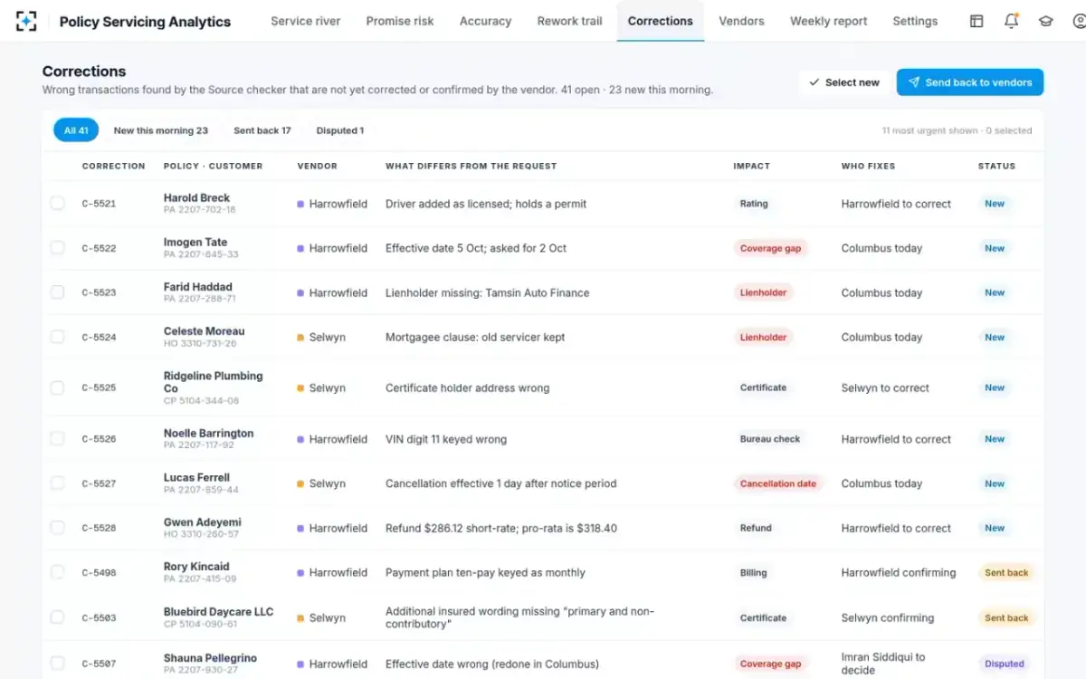Click Send back to vendors button

(970, 82)
